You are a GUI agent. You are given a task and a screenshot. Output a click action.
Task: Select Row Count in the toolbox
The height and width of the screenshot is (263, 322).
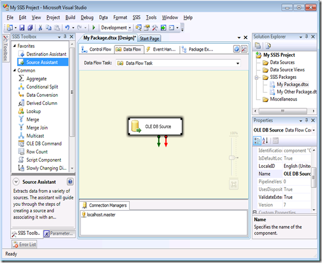point(37,152)
